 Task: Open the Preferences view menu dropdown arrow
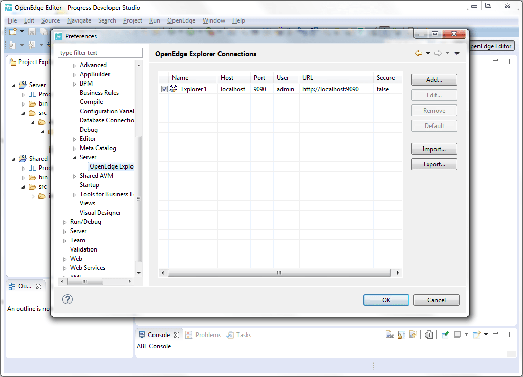click(x=457, y=53)
